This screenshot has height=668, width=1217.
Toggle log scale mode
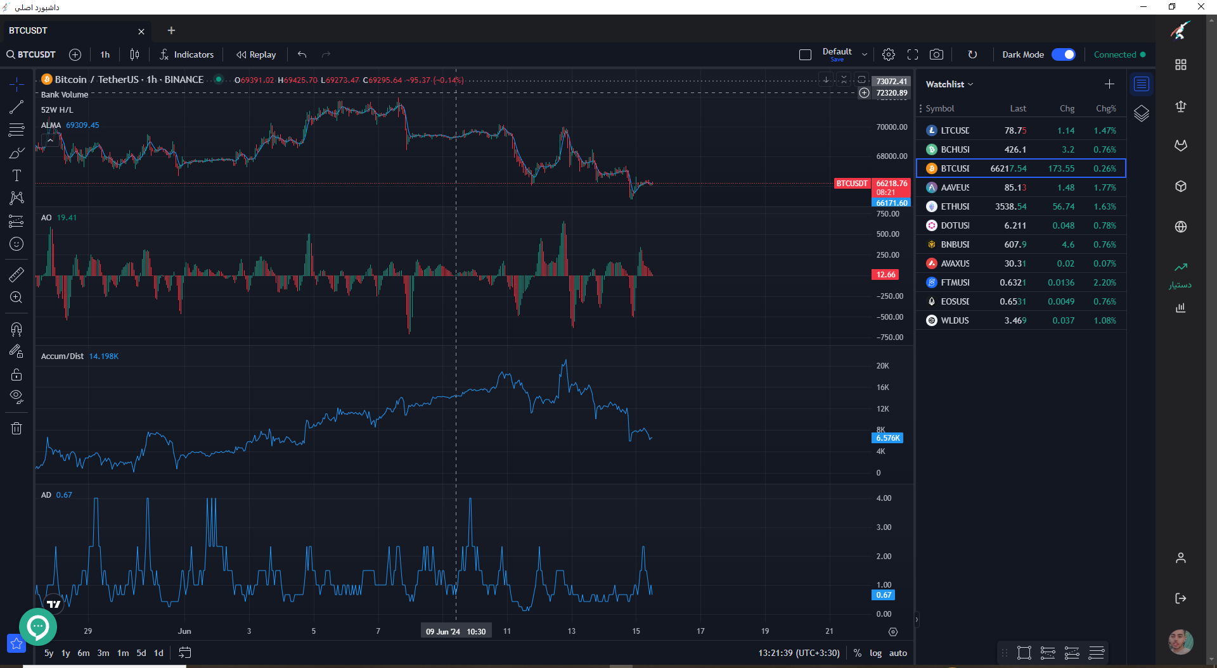(875, 653)
